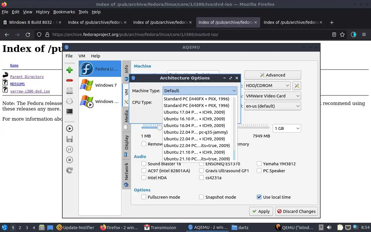Switch to the Display vertical tab
The width and height of the screenshot is (371, 232).
tap(126, 145)
